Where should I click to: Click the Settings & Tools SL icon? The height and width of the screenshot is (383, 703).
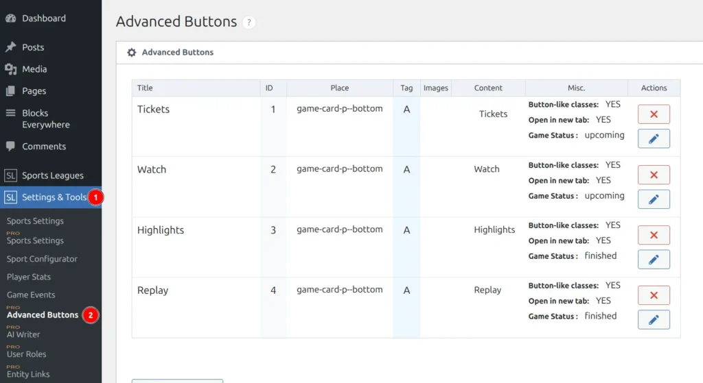click(11, 197)
